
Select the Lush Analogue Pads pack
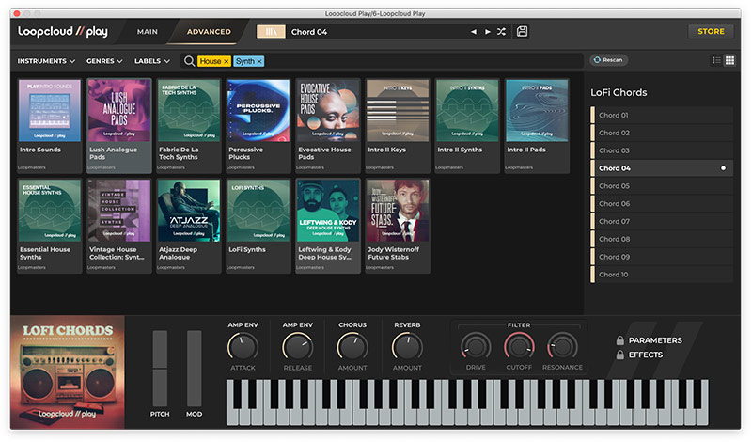tap(119, 125)
